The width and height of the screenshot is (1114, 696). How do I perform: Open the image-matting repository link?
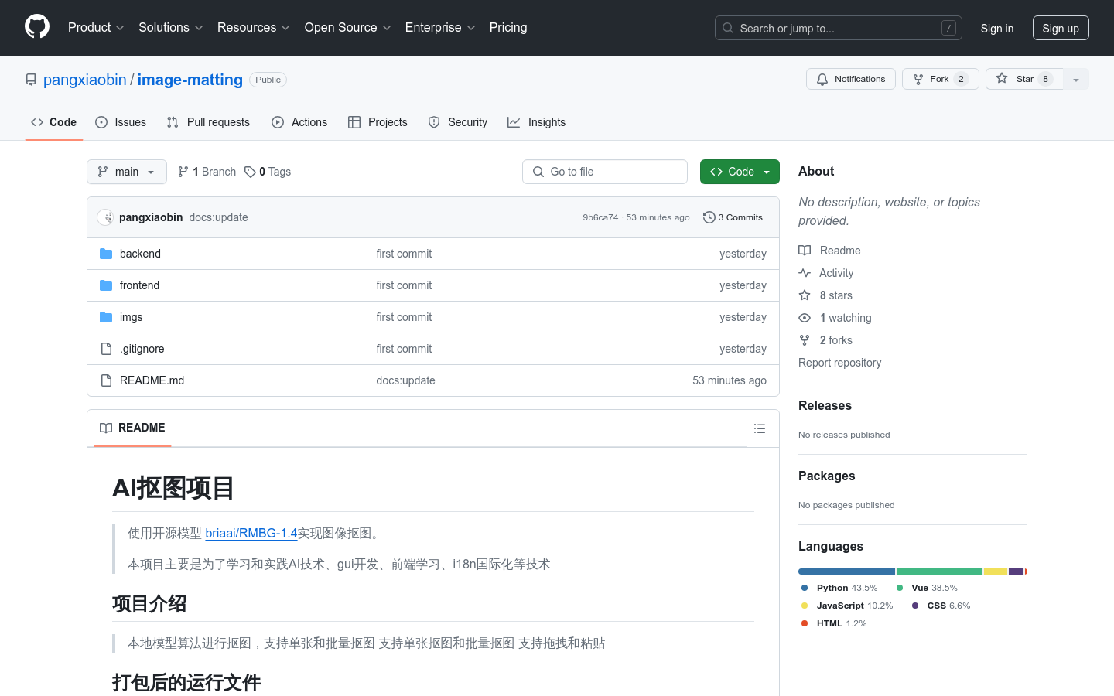click(190, 80)
